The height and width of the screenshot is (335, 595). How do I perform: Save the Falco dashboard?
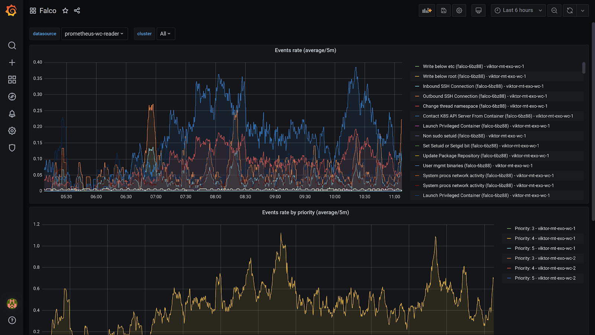[443, 10]
